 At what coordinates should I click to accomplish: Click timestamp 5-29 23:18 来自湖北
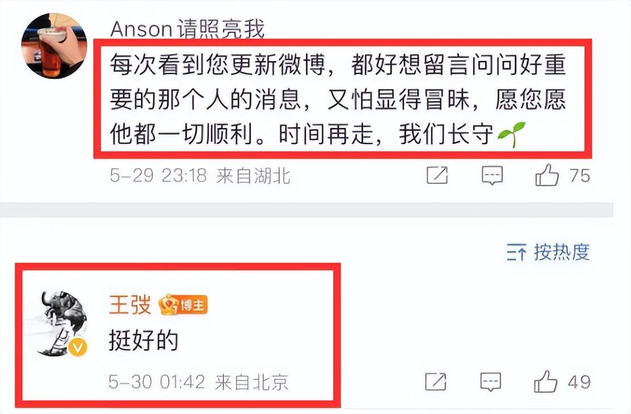point(200,176)
